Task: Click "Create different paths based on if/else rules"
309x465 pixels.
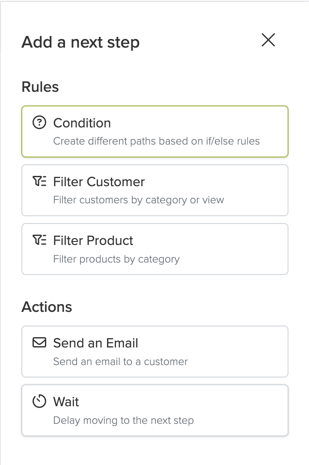Action: 156,141
